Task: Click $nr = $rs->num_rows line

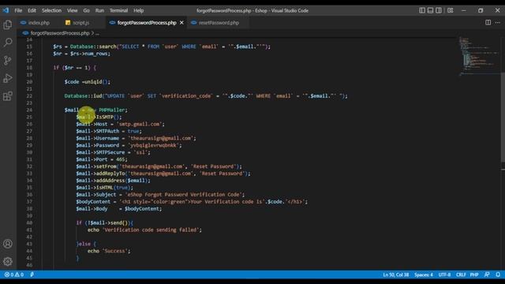Action: [81, 54]
